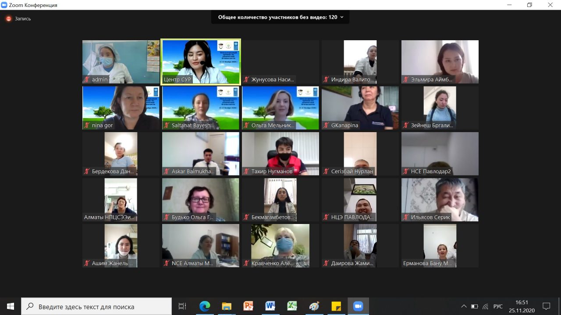Click the Windows search input field

(96, 306)
